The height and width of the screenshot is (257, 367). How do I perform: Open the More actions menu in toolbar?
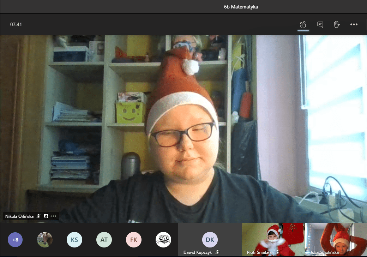(354, 24)
